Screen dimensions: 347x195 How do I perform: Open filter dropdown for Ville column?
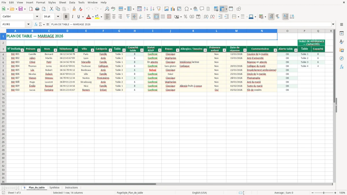coord(93,50)
